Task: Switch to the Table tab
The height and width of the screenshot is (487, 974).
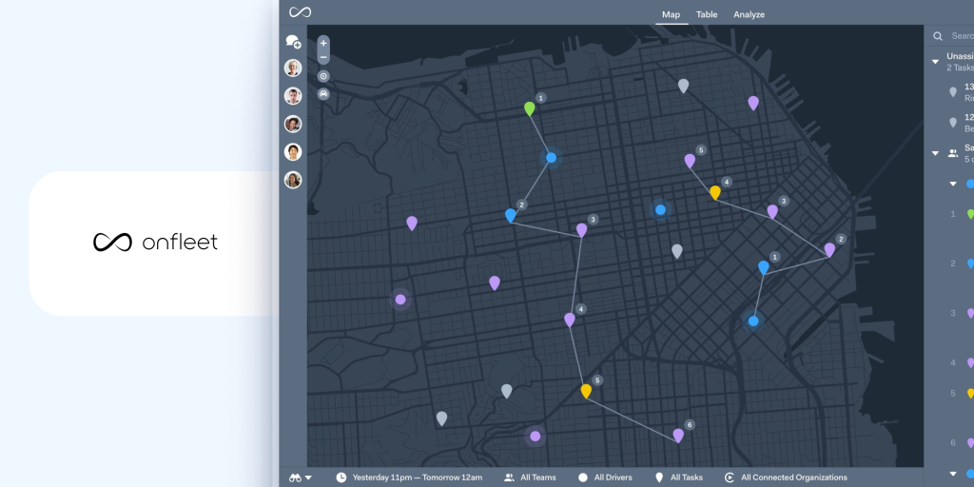Action: point(707,14)
